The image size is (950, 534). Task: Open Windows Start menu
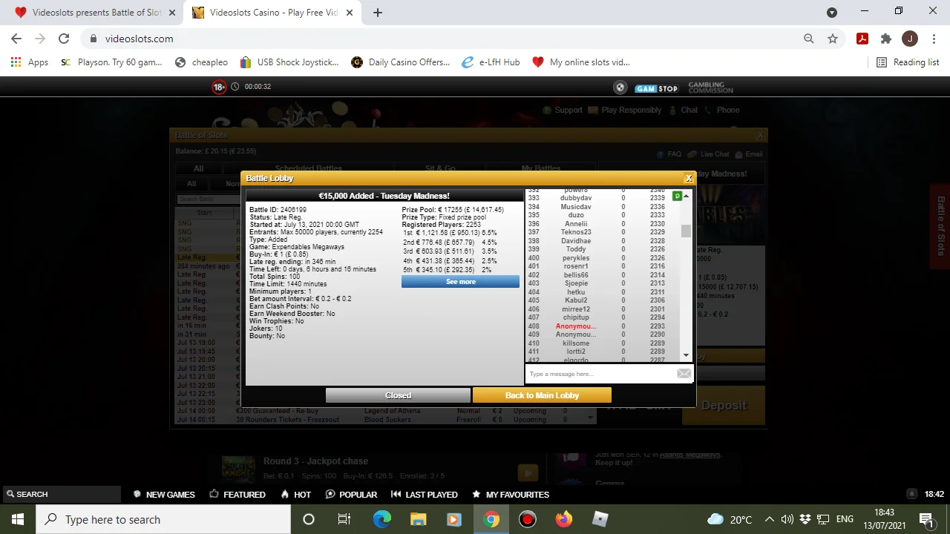click(18, 519)
